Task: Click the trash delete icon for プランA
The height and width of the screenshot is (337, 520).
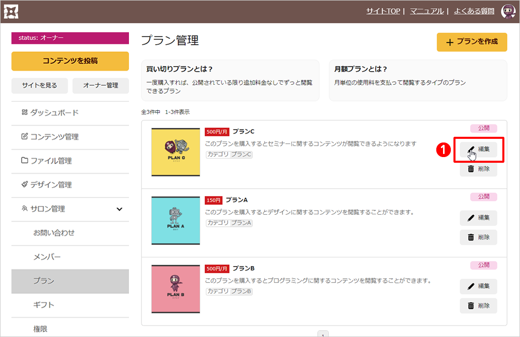Action: [471, 237]
